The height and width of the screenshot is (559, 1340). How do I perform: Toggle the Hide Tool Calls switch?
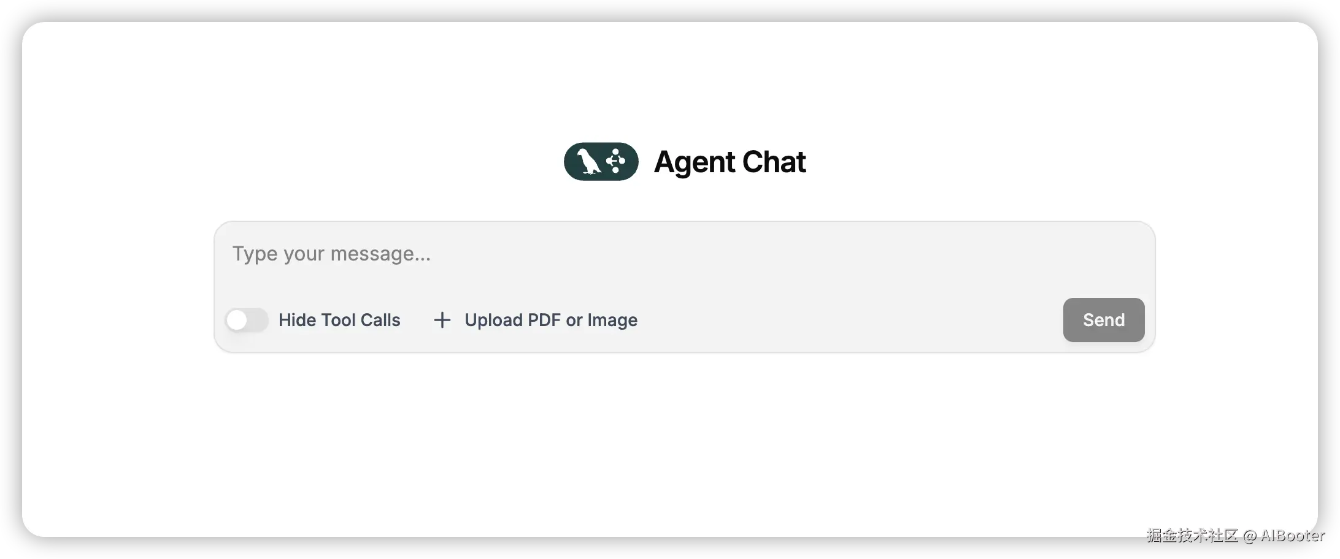[x=247, y=320]
